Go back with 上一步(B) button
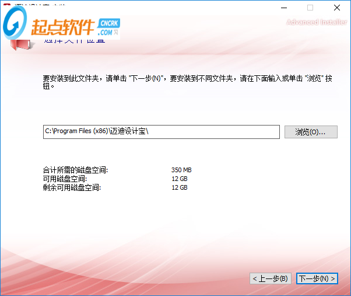Screen dimensions: 351x296 point(271,278)
